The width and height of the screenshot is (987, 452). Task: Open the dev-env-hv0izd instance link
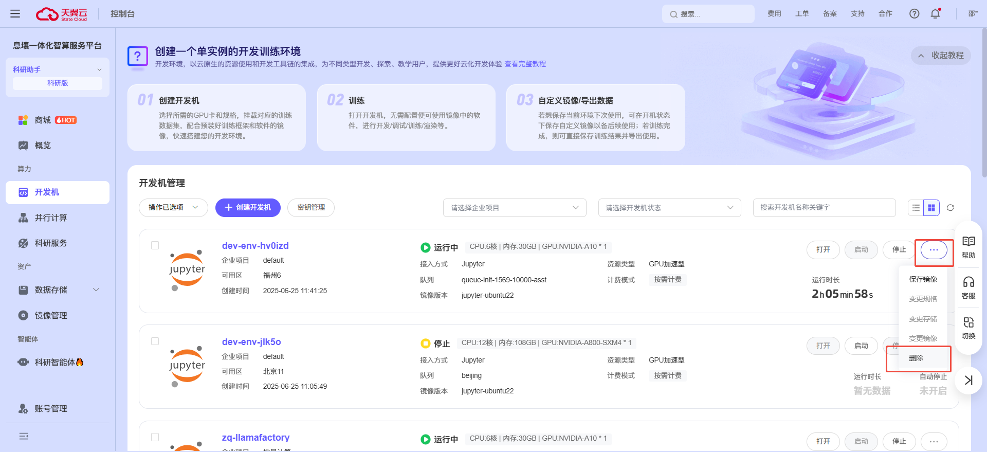click(x=255, y=246)
